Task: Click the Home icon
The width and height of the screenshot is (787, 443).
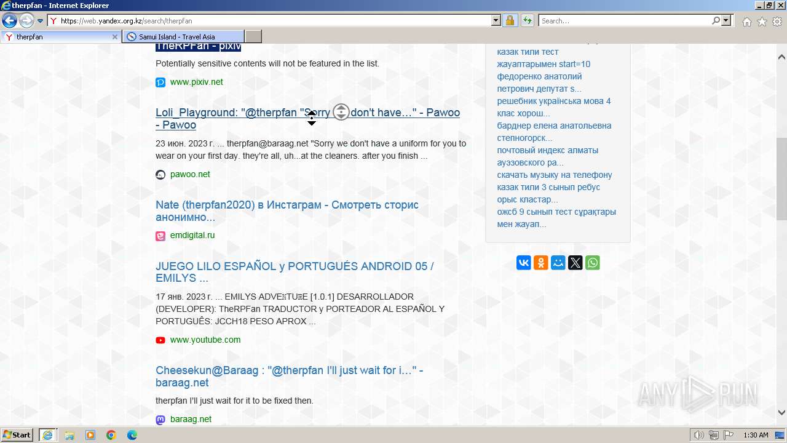Action: 746,22
